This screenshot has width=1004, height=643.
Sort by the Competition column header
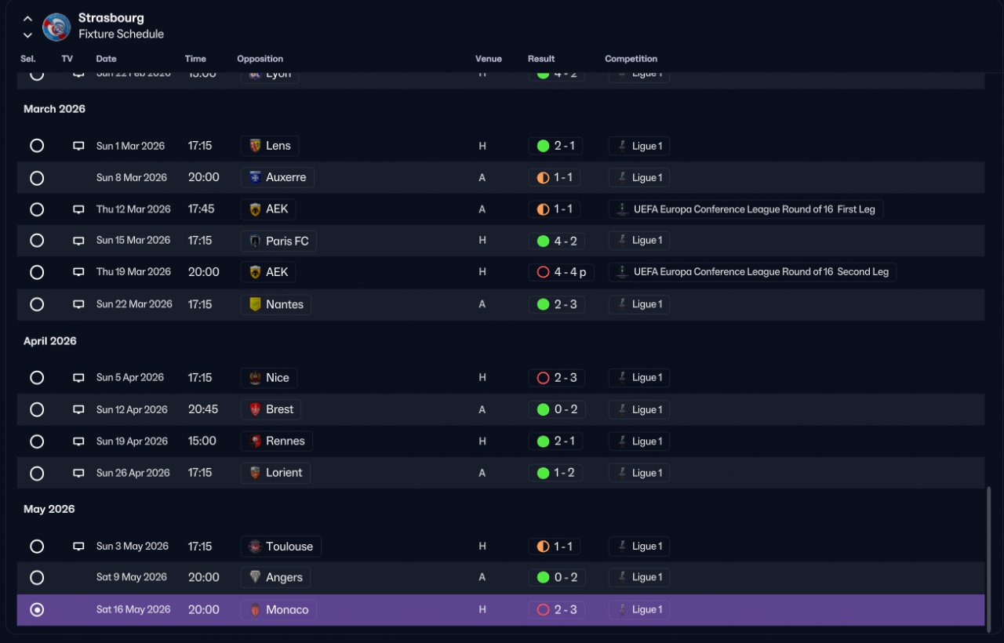(x=631, y=59)
